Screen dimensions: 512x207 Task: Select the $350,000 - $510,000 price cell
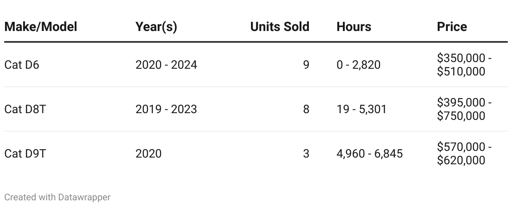[x=464, y=65]
